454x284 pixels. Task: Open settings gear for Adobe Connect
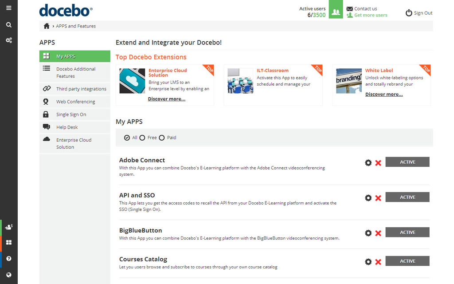[368, 163]
